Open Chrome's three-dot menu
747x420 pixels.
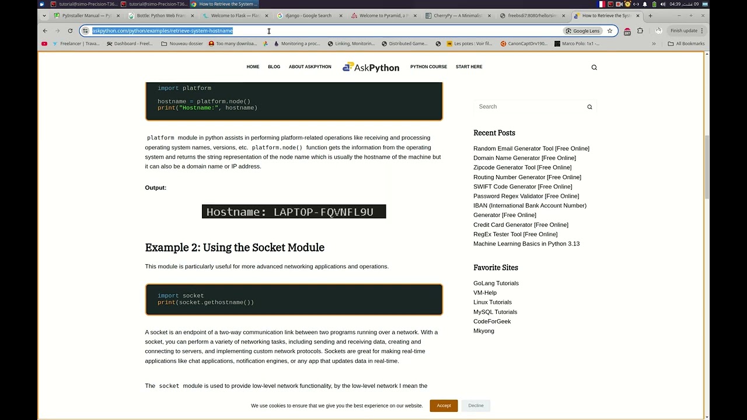(702, 30)
